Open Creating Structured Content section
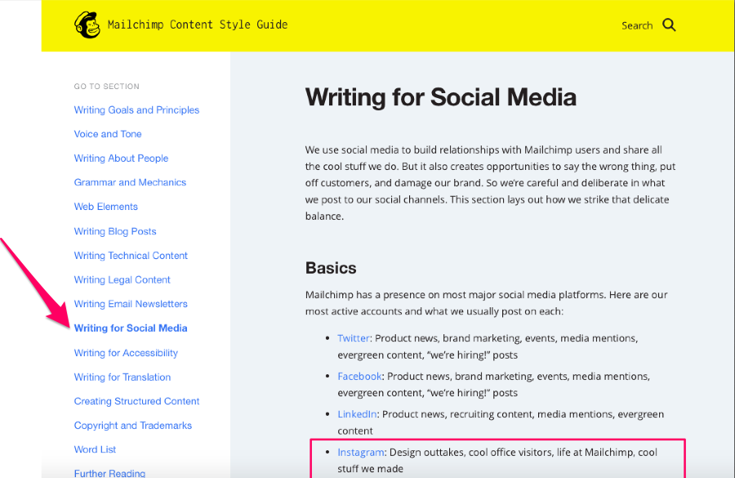The width and height of the screenshot is (735, 478). (136, 401)
